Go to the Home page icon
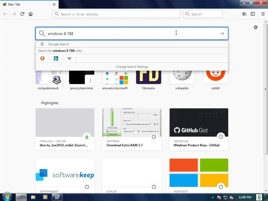 point(31,14)
